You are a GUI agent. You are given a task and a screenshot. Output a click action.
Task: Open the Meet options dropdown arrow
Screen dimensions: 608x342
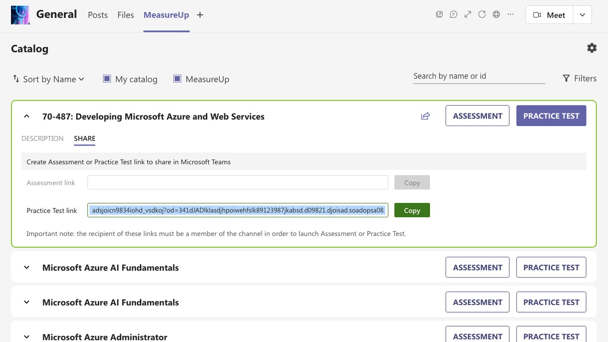point(582,15)
